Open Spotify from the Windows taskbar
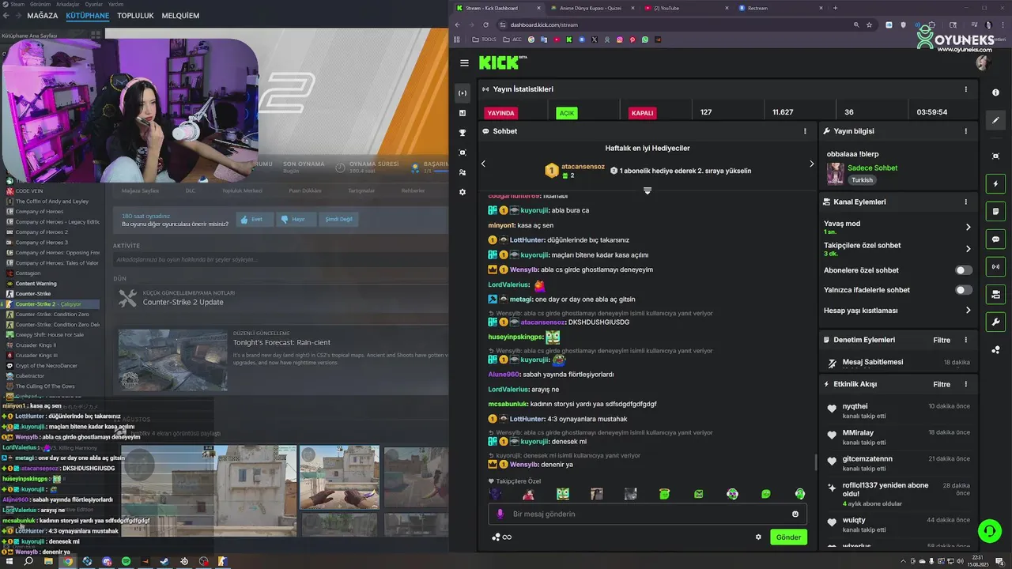Viewport: 1012px width, 569px height. click(126, 561)
